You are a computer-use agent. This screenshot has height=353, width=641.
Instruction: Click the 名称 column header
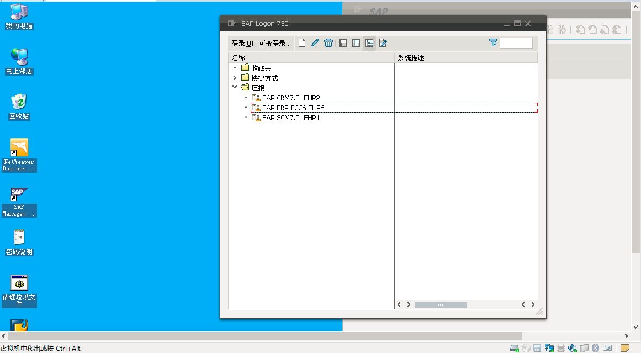pos(311,57)
